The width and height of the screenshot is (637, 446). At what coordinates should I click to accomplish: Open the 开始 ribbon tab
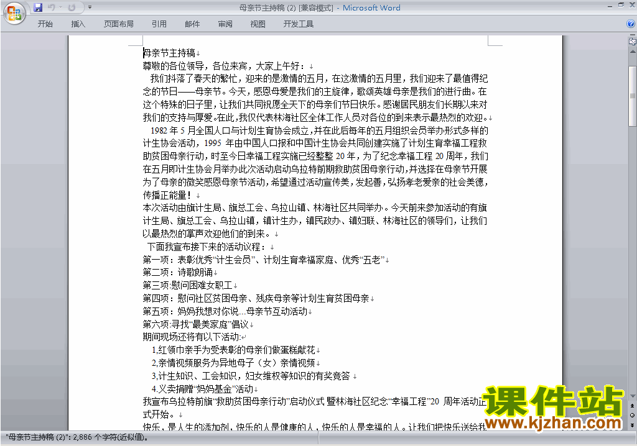[x=45, y=24]
